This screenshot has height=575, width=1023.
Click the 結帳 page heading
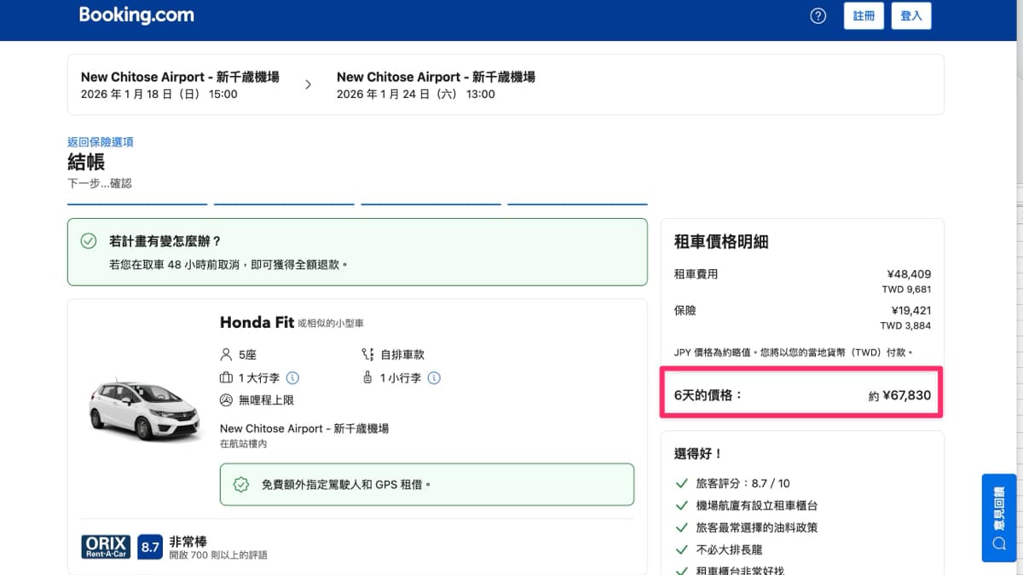pyautogui.click(x=86, y=162)
